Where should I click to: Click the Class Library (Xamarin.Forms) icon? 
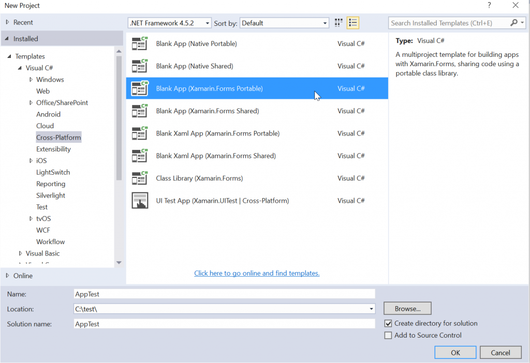point(140,178)
